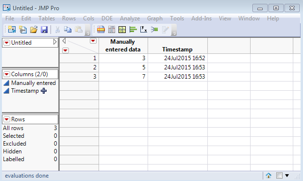Click the Excluded rows entry
This screenshot has width=303, height=181.
pyautogui.click(x=30, y=144)
